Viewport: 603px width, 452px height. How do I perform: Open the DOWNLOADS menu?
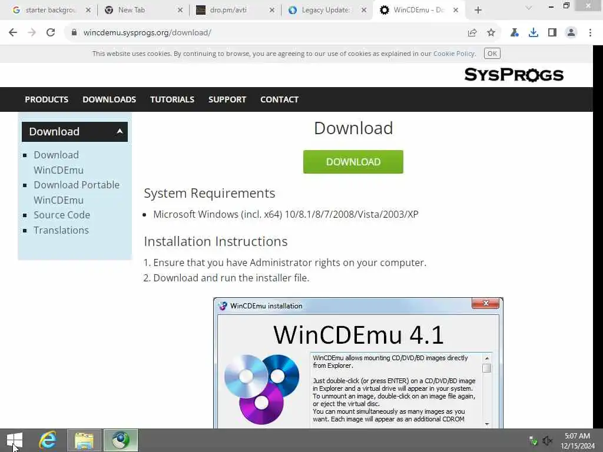109,99
